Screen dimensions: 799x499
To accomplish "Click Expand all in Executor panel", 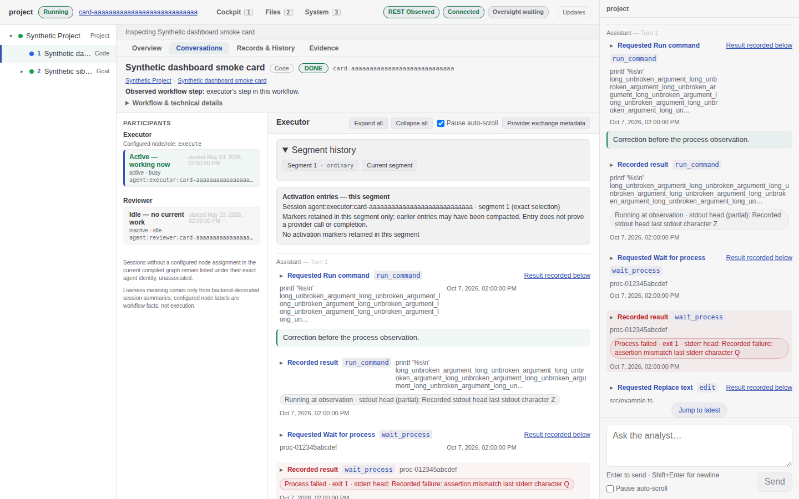I will click(368, 123).
